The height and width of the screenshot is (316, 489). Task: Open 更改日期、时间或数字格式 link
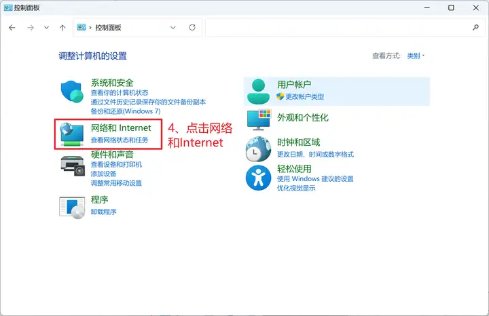(x=316, y=155)
